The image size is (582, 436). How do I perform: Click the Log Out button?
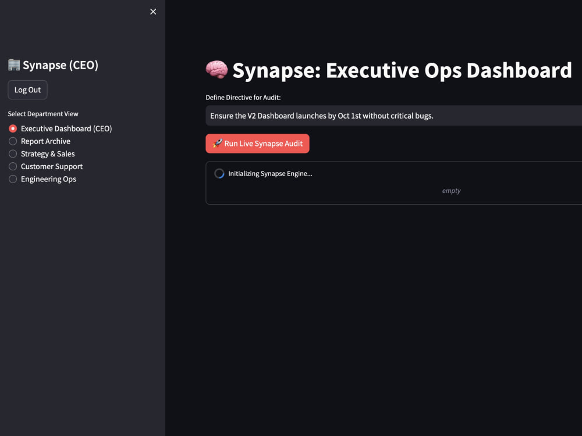[27, 90]
